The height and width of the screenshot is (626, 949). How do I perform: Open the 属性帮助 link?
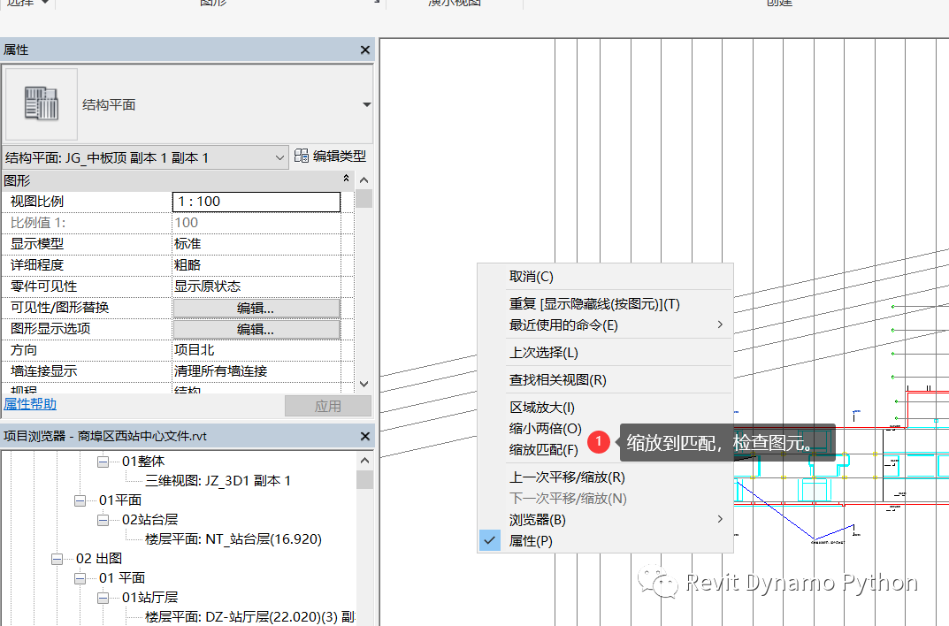pyautogui.click(x=30, y=404)
